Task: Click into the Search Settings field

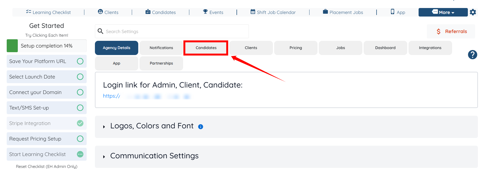Action: point(175,32)
